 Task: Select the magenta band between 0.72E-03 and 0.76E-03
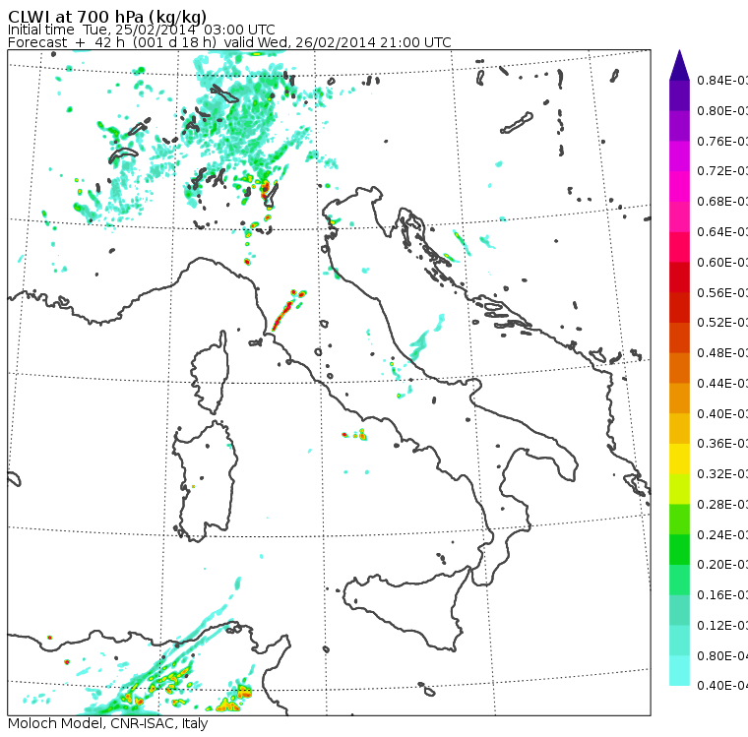click(679, 156)
